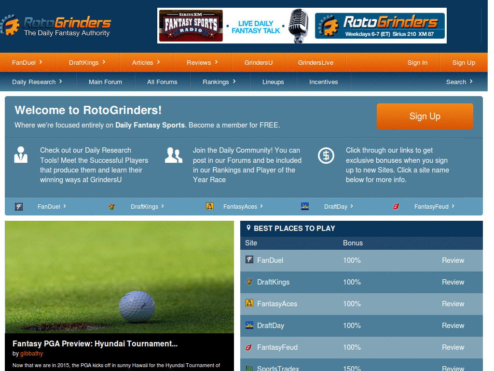Expand the FantasyAces link in the sites strip
The image size is (494, 371).
click(x=243, y=207)
